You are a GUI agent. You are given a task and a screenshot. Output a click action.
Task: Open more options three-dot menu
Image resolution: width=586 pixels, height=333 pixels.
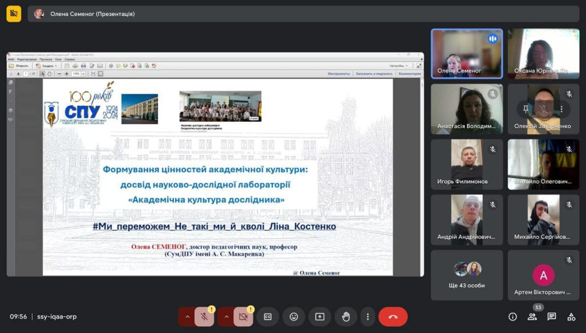click(x=368, y=316)
